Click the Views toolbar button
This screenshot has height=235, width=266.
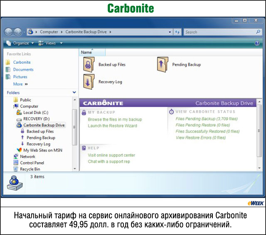tap(47, 43)
